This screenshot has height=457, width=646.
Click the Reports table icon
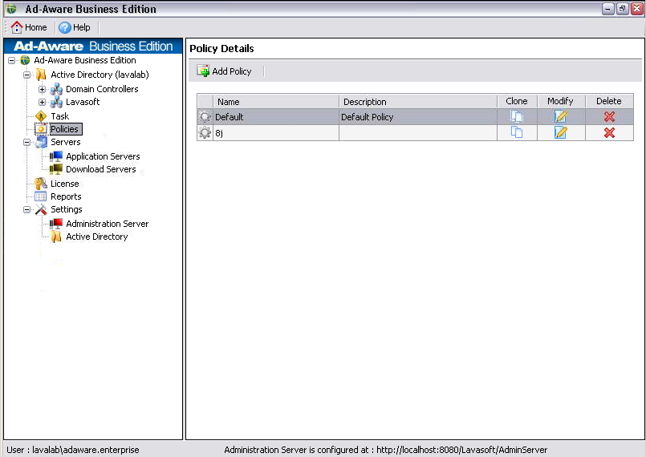(x=41, y=196)
